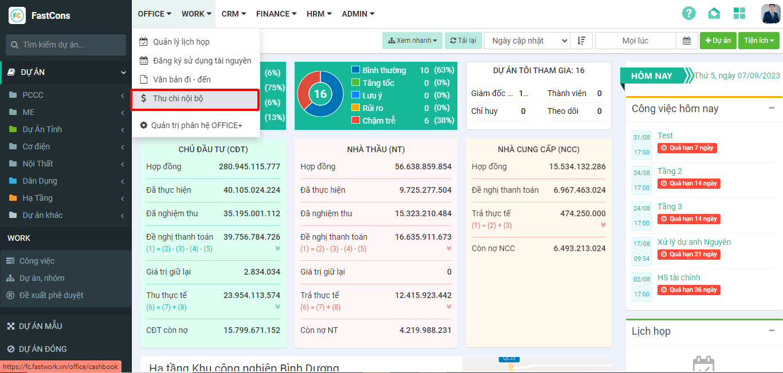Click the green add Dự án button
783x373 pixels.
pos(718,41)
